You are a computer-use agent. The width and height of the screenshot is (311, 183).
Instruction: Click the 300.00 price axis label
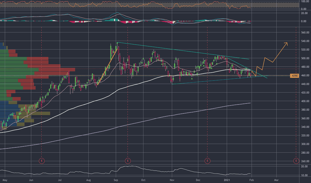click(305, 144)
